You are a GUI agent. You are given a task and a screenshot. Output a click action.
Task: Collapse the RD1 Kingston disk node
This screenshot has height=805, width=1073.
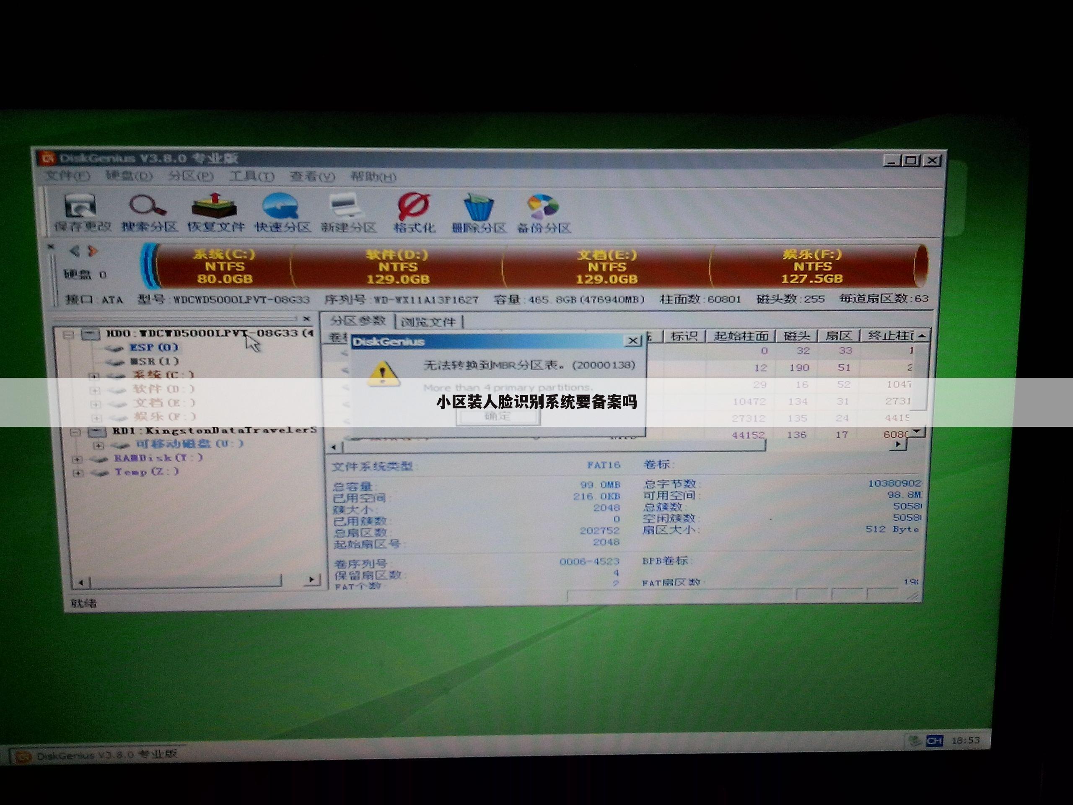coord(76,432)
